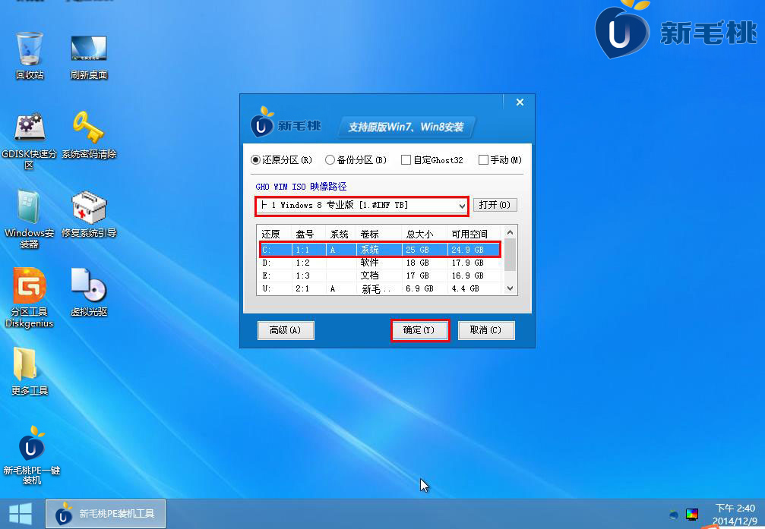Select the U: 新毛 partition row
Image resolution: width=765 pixels, height=529 pixels.
point(380,288)
